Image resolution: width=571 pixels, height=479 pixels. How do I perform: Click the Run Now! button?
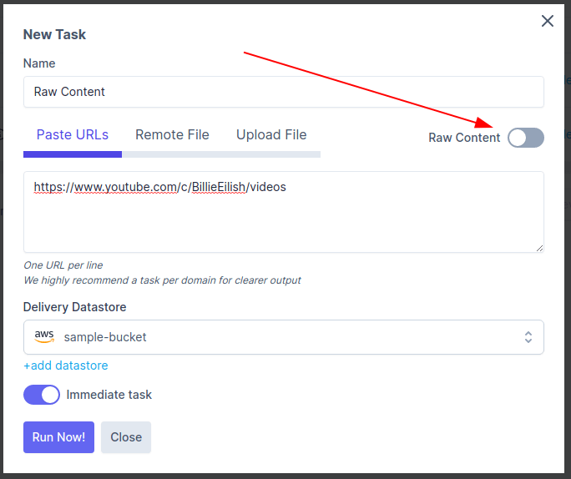point(58,437)
